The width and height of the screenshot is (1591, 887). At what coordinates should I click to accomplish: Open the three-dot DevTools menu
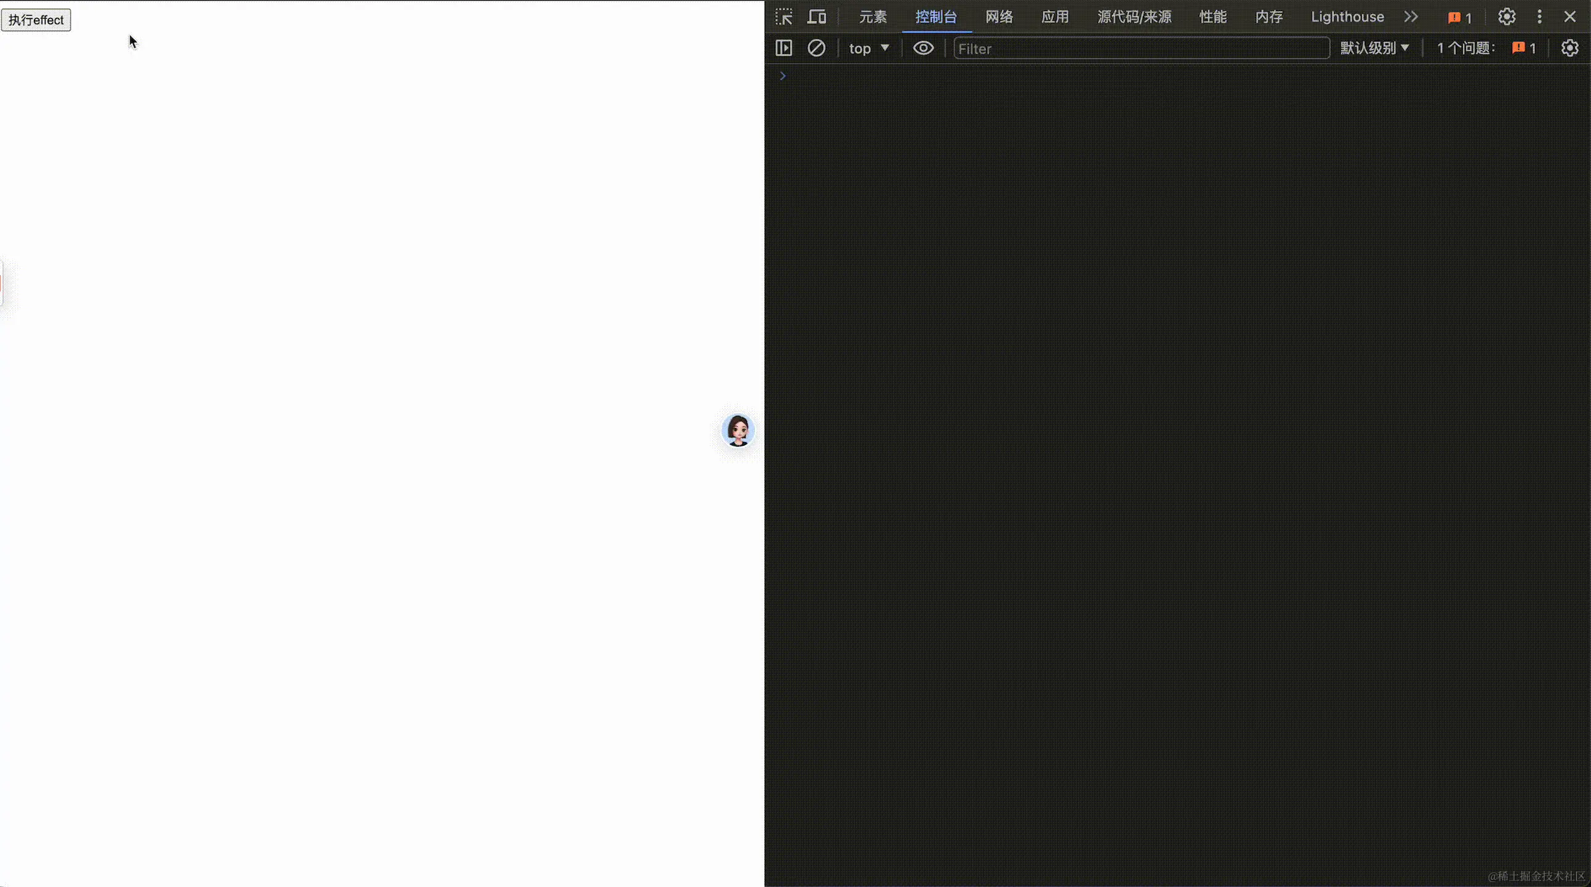coord(1539,17)
